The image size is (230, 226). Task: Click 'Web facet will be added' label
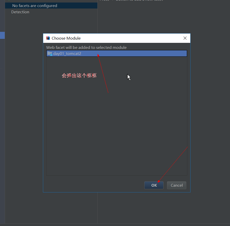pos(86,48)
